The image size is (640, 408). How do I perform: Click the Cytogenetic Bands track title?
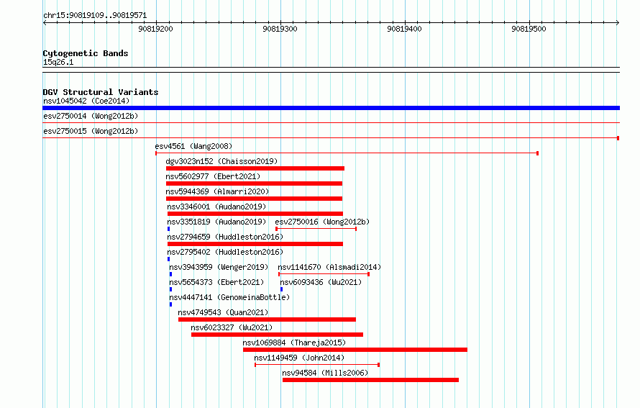pyautogui.click(x=86, y=53)
